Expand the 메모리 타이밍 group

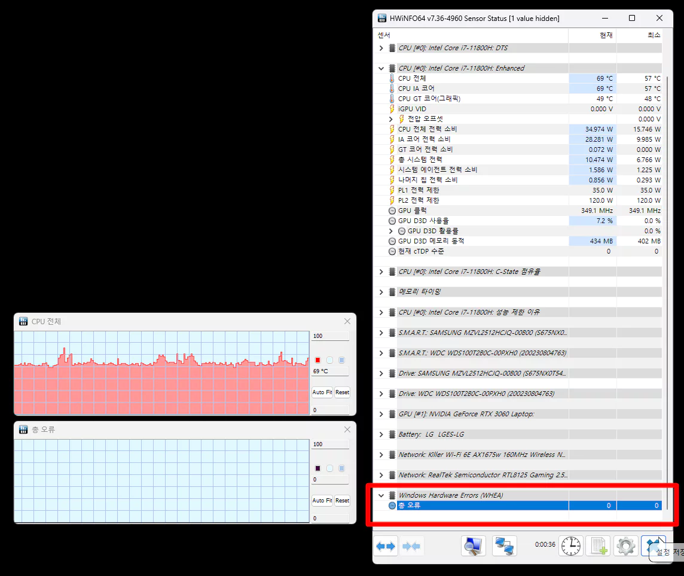point(381,292)
